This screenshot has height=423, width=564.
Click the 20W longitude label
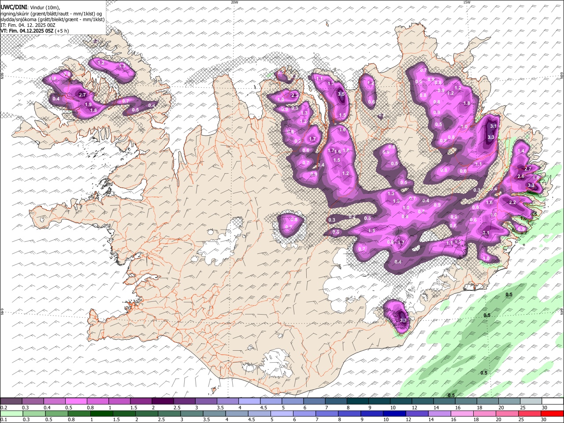coord(234,2)
